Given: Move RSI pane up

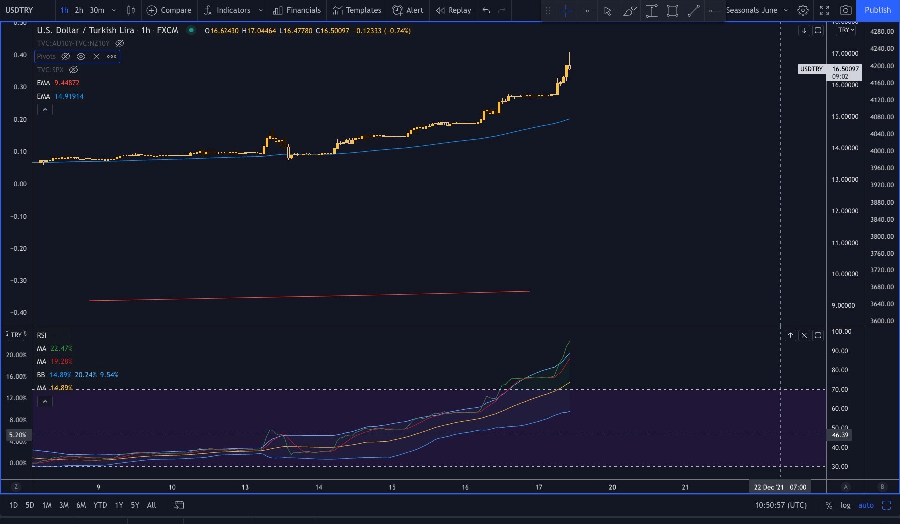Looking at the screenshot, I should [790, 335].
